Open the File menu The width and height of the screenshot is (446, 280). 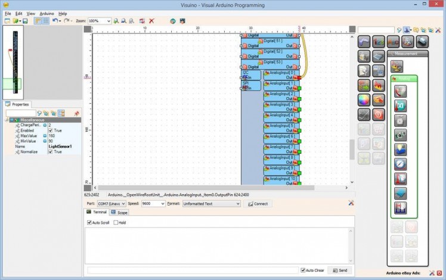(8, 13)
